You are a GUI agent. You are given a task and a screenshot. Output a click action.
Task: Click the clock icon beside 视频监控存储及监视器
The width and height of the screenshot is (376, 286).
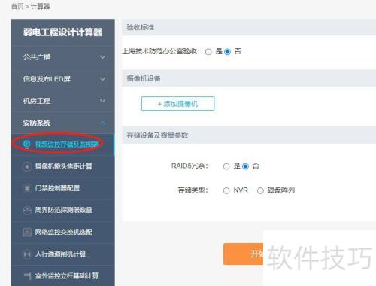point(27,144)
